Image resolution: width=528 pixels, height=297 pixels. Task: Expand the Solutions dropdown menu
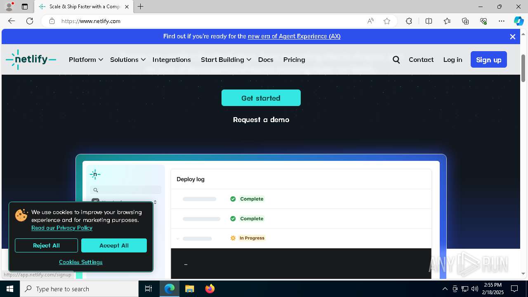[x=128, y=60]
